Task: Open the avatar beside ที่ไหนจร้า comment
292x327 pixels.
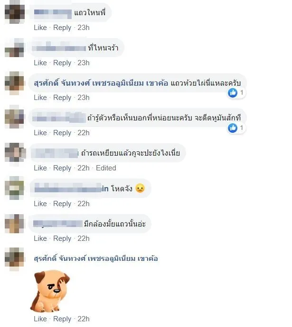Action: click(x=15, y=49)
